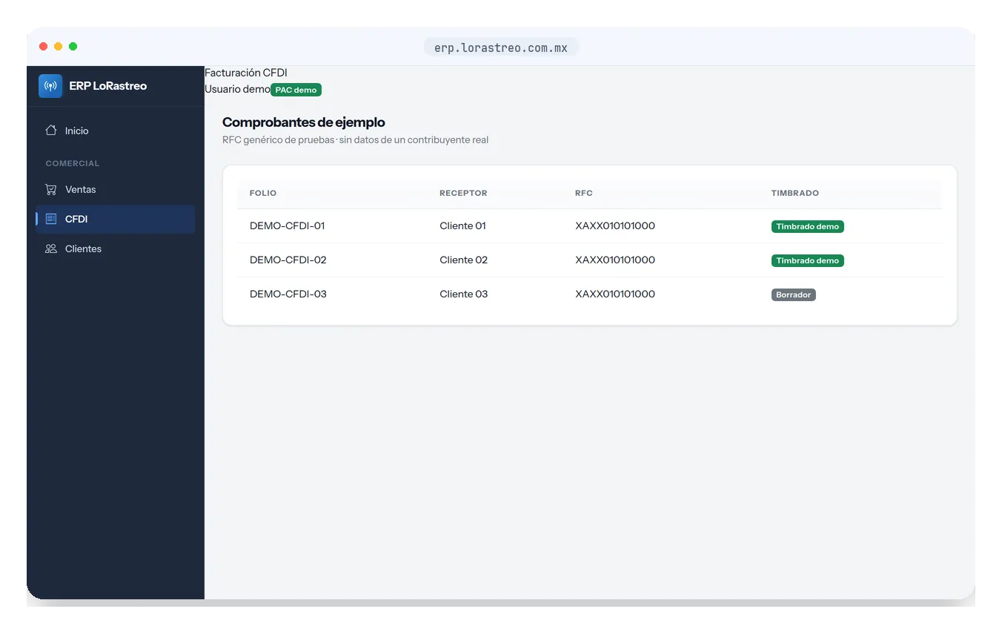Click the red close window button
The width and height of the screenshot is (1002, 626).
[x=44, y=47]
